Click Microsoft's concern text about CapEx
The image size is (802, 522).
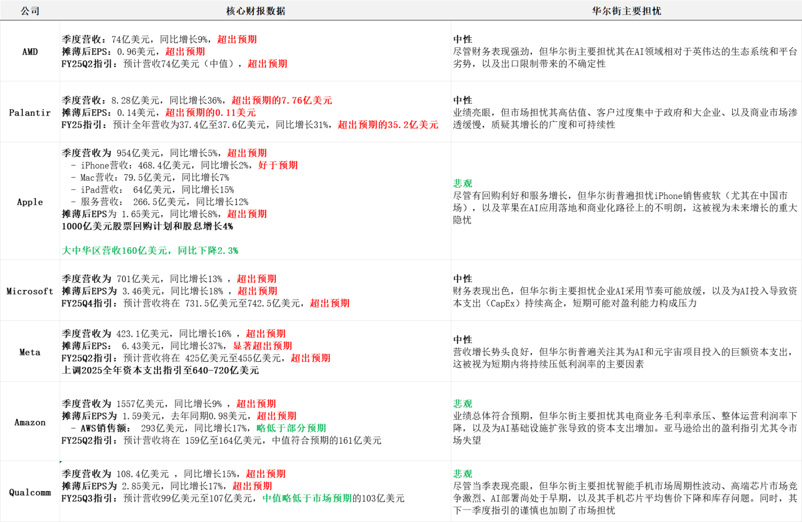(x=625, y=297)
